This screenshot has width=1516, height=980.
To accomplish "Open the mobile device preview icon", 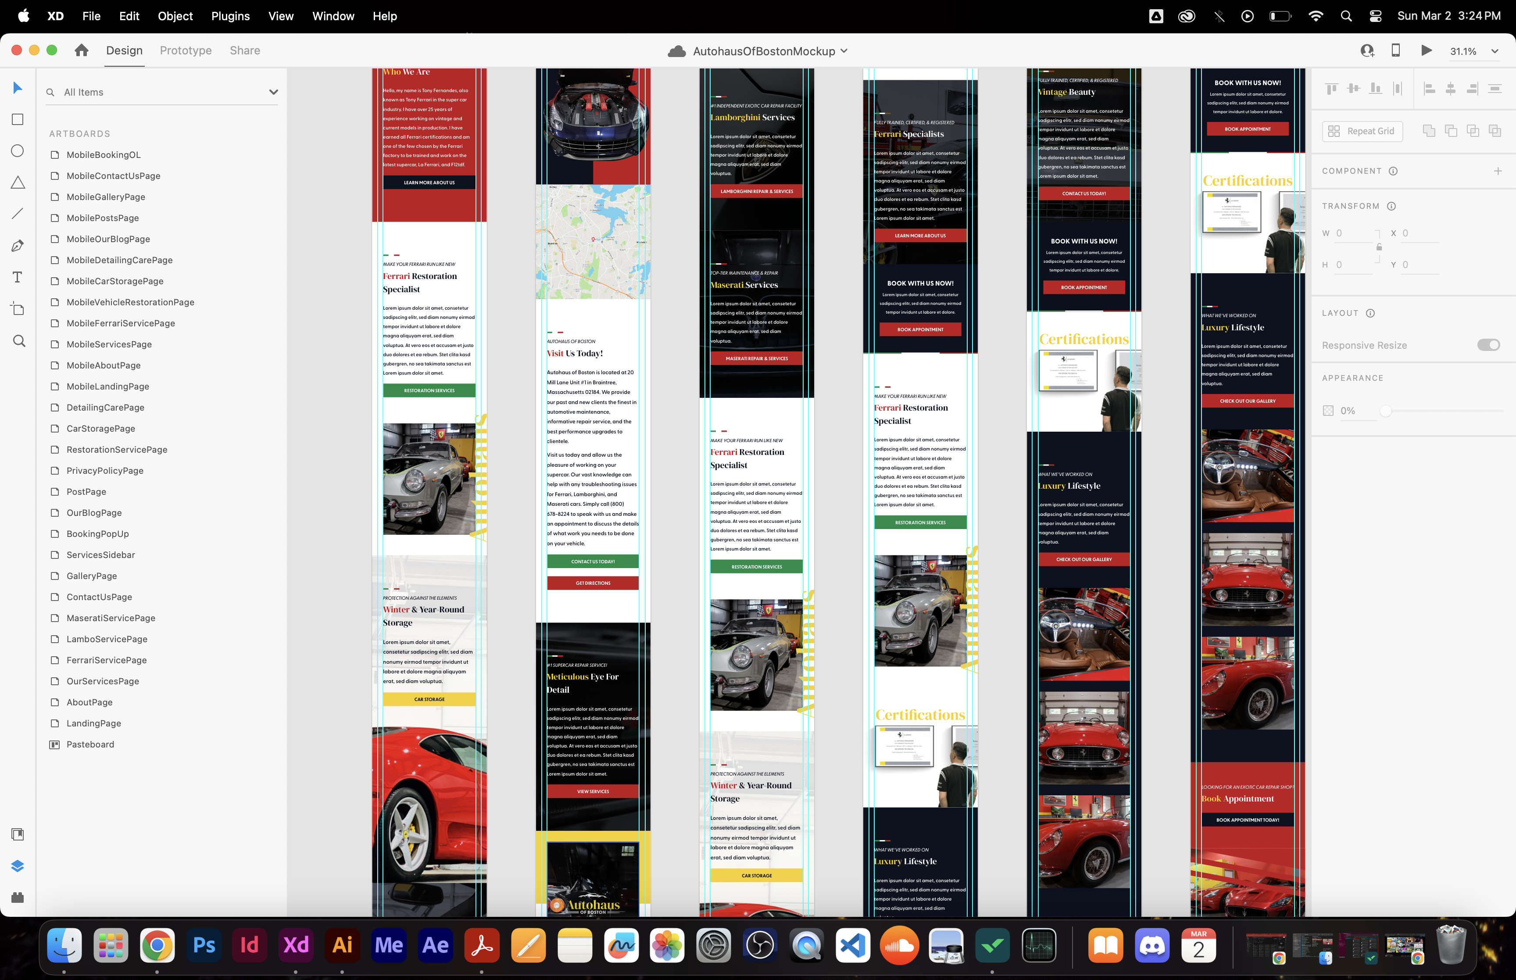I will pos(1396,51).
